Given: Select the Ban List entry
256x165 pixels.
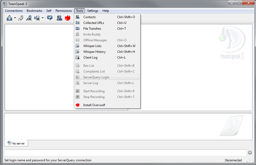Looking at the screenshot, I should [x=107, y=66].
